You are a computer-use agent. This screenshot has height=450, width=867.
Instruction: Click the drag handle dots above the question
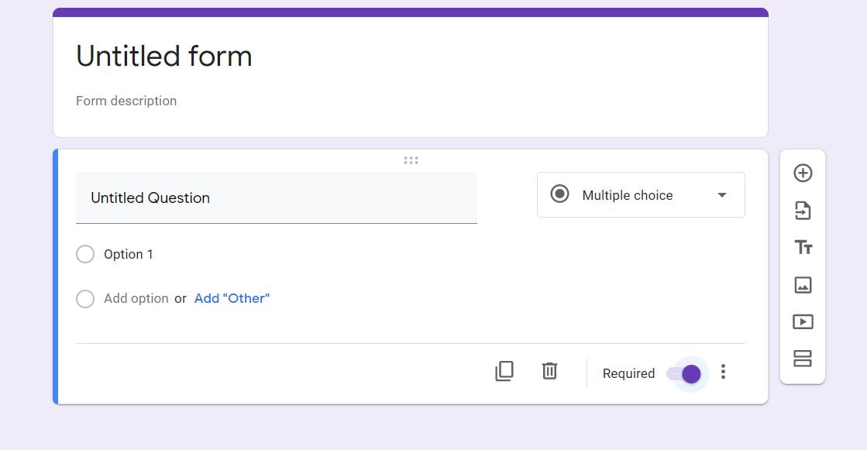tap(411, 160)
